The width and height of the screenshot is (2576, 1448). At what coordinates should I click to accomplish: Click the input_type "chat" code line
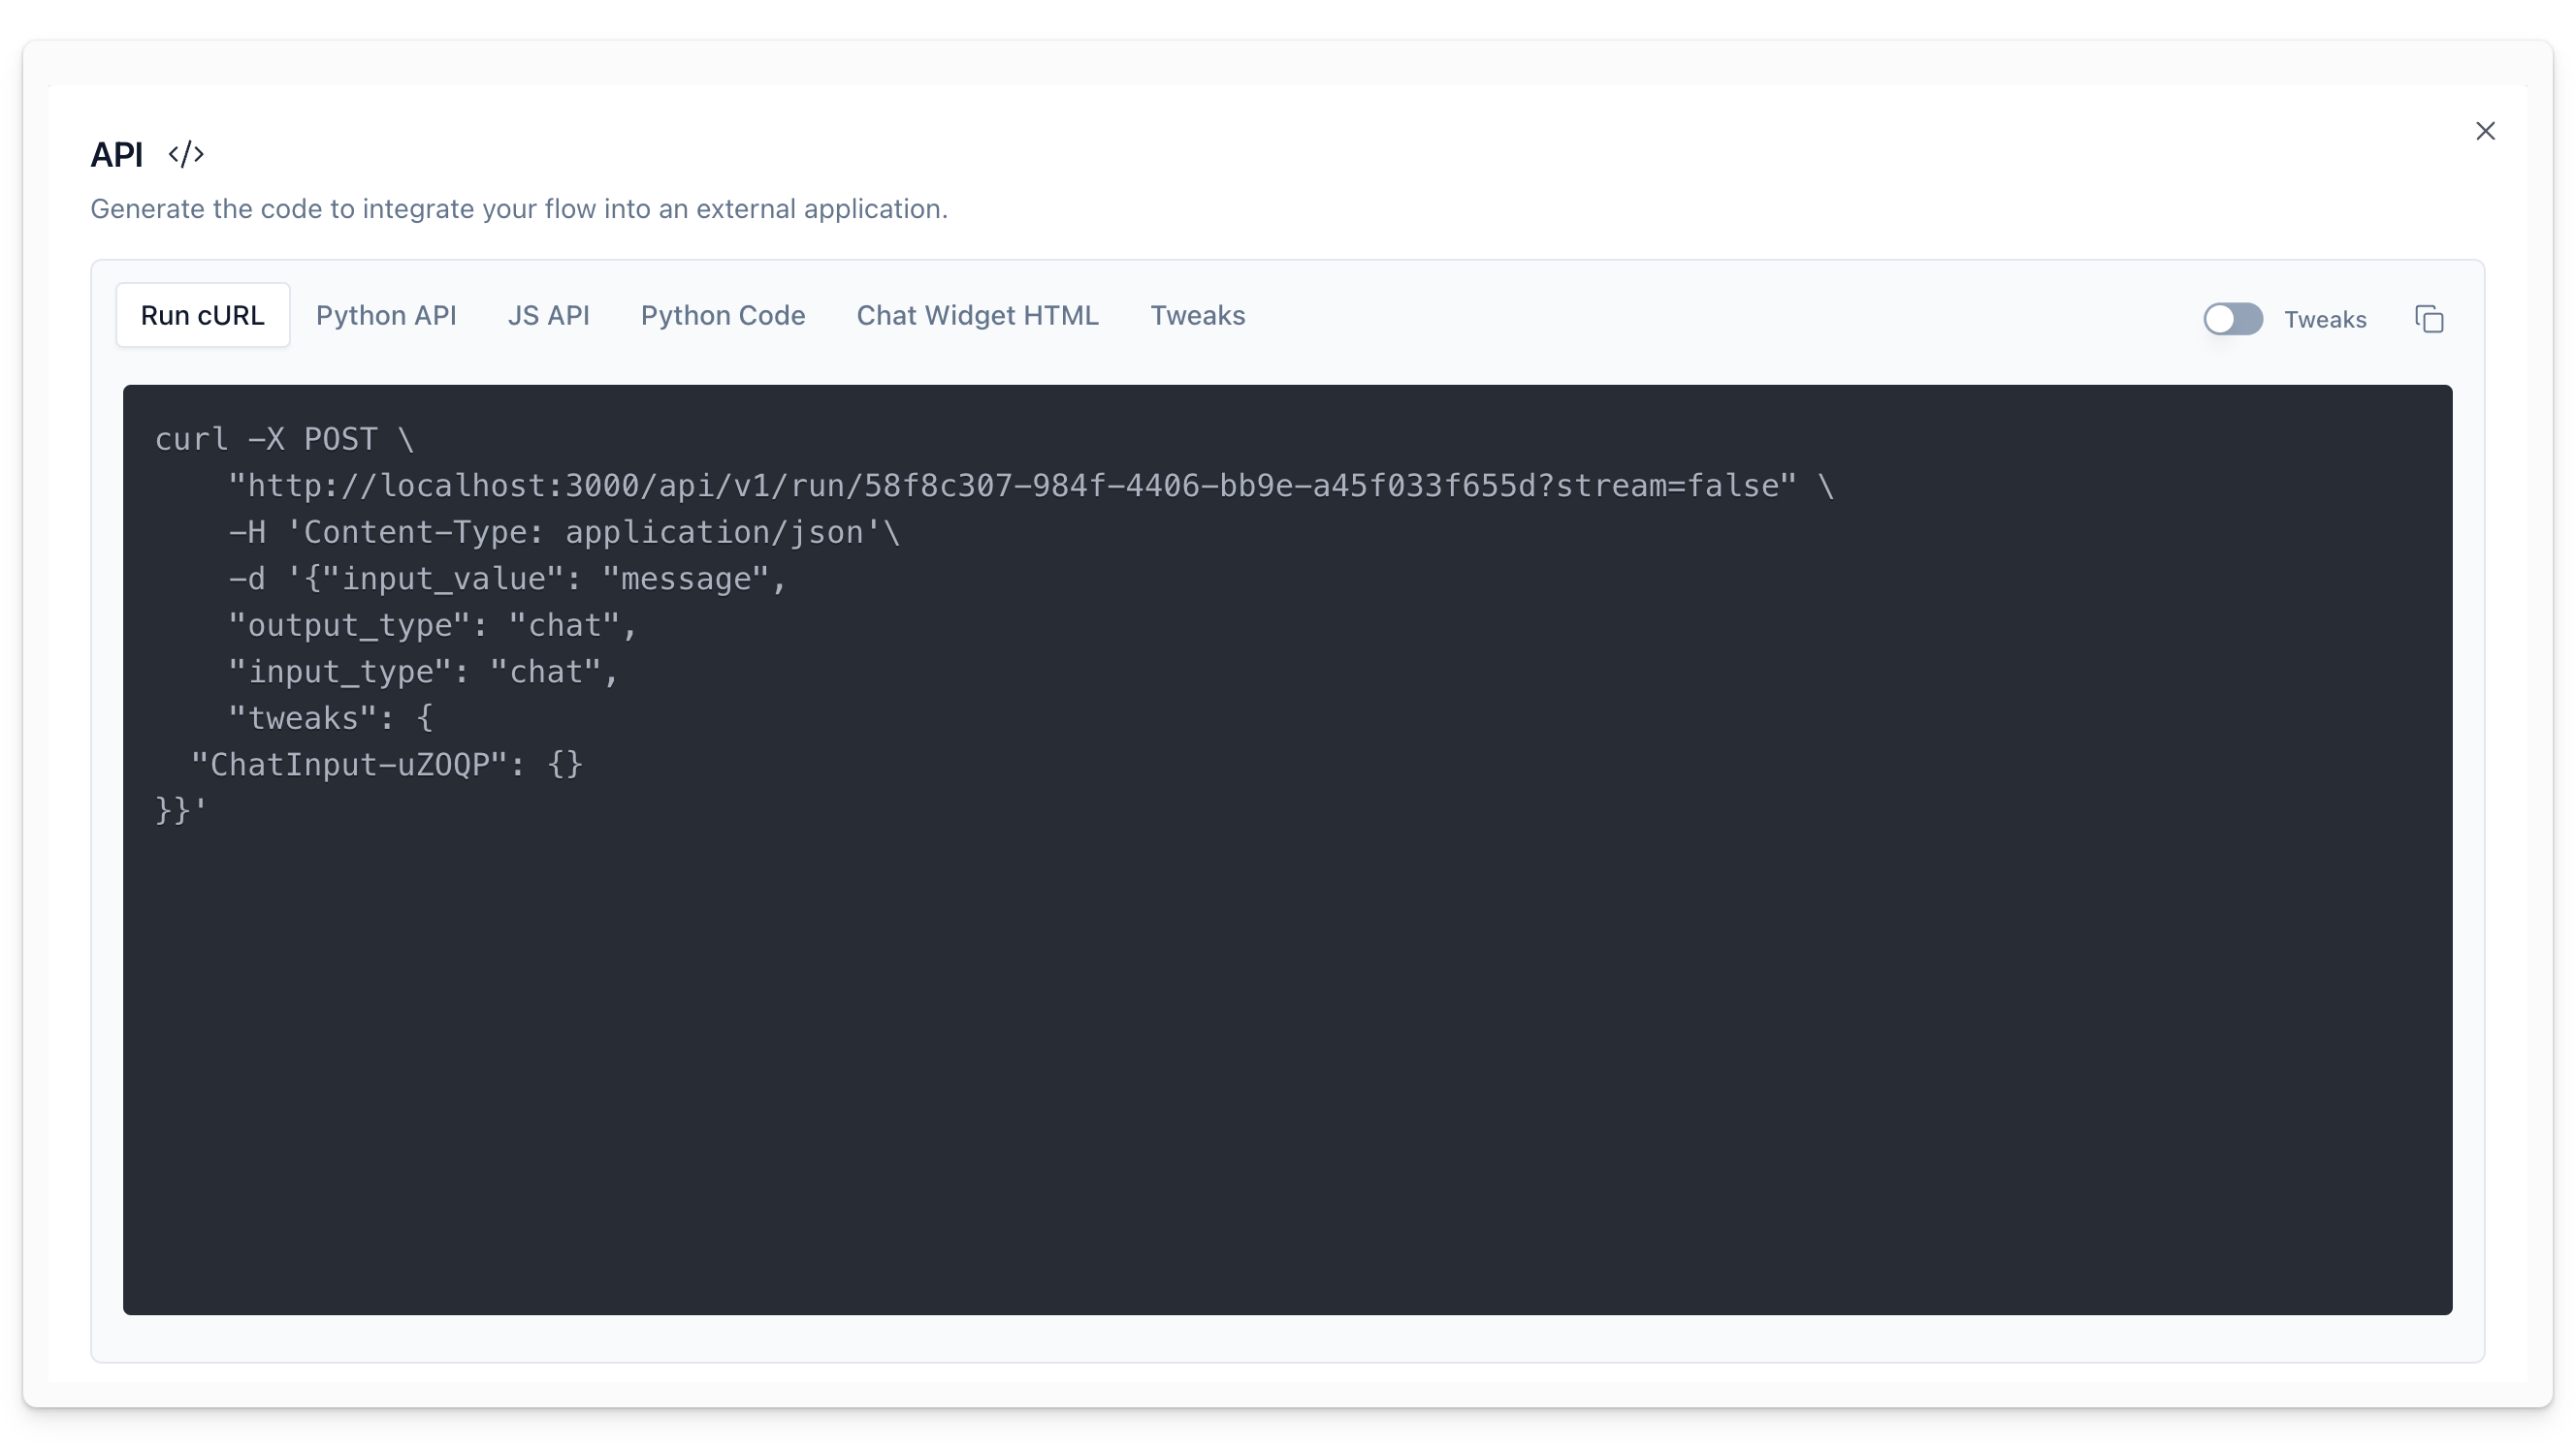pyautogui.click(x=423, y=673)
